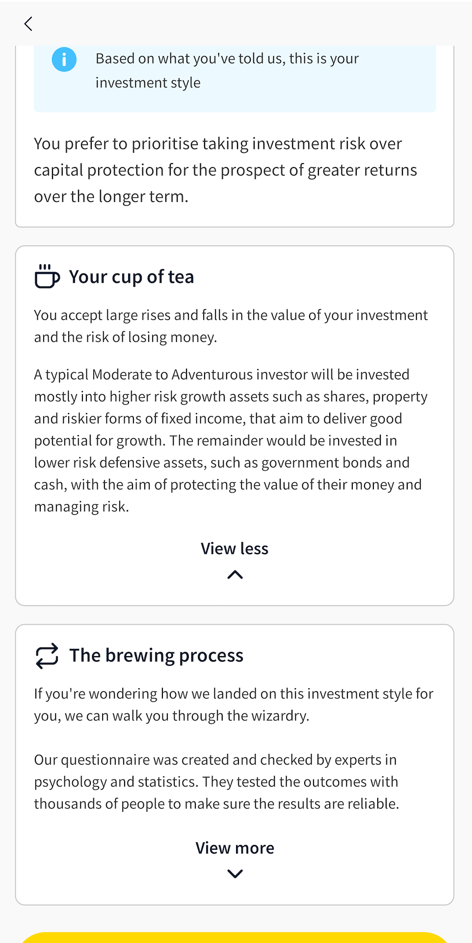Tap the questionnaire experts paragraph
The height and width of the screenshot is (943, 472).
[x=216, y=781]
